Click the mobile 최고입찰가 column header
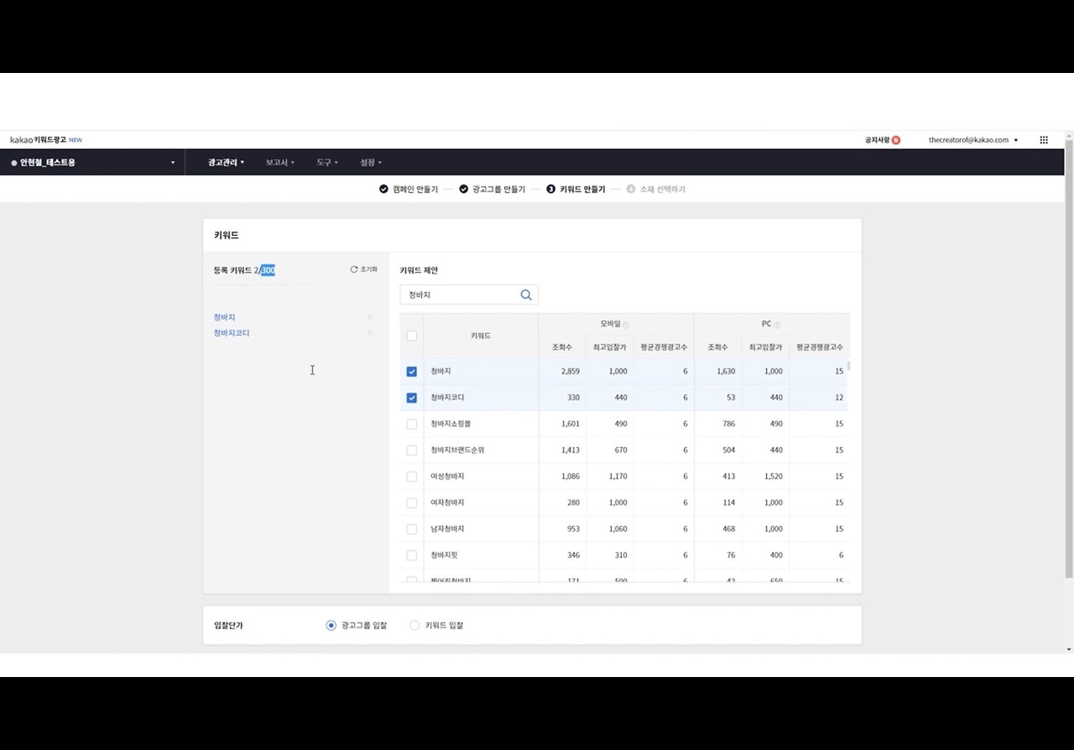The image size is (1074, 750). point(610,346)
